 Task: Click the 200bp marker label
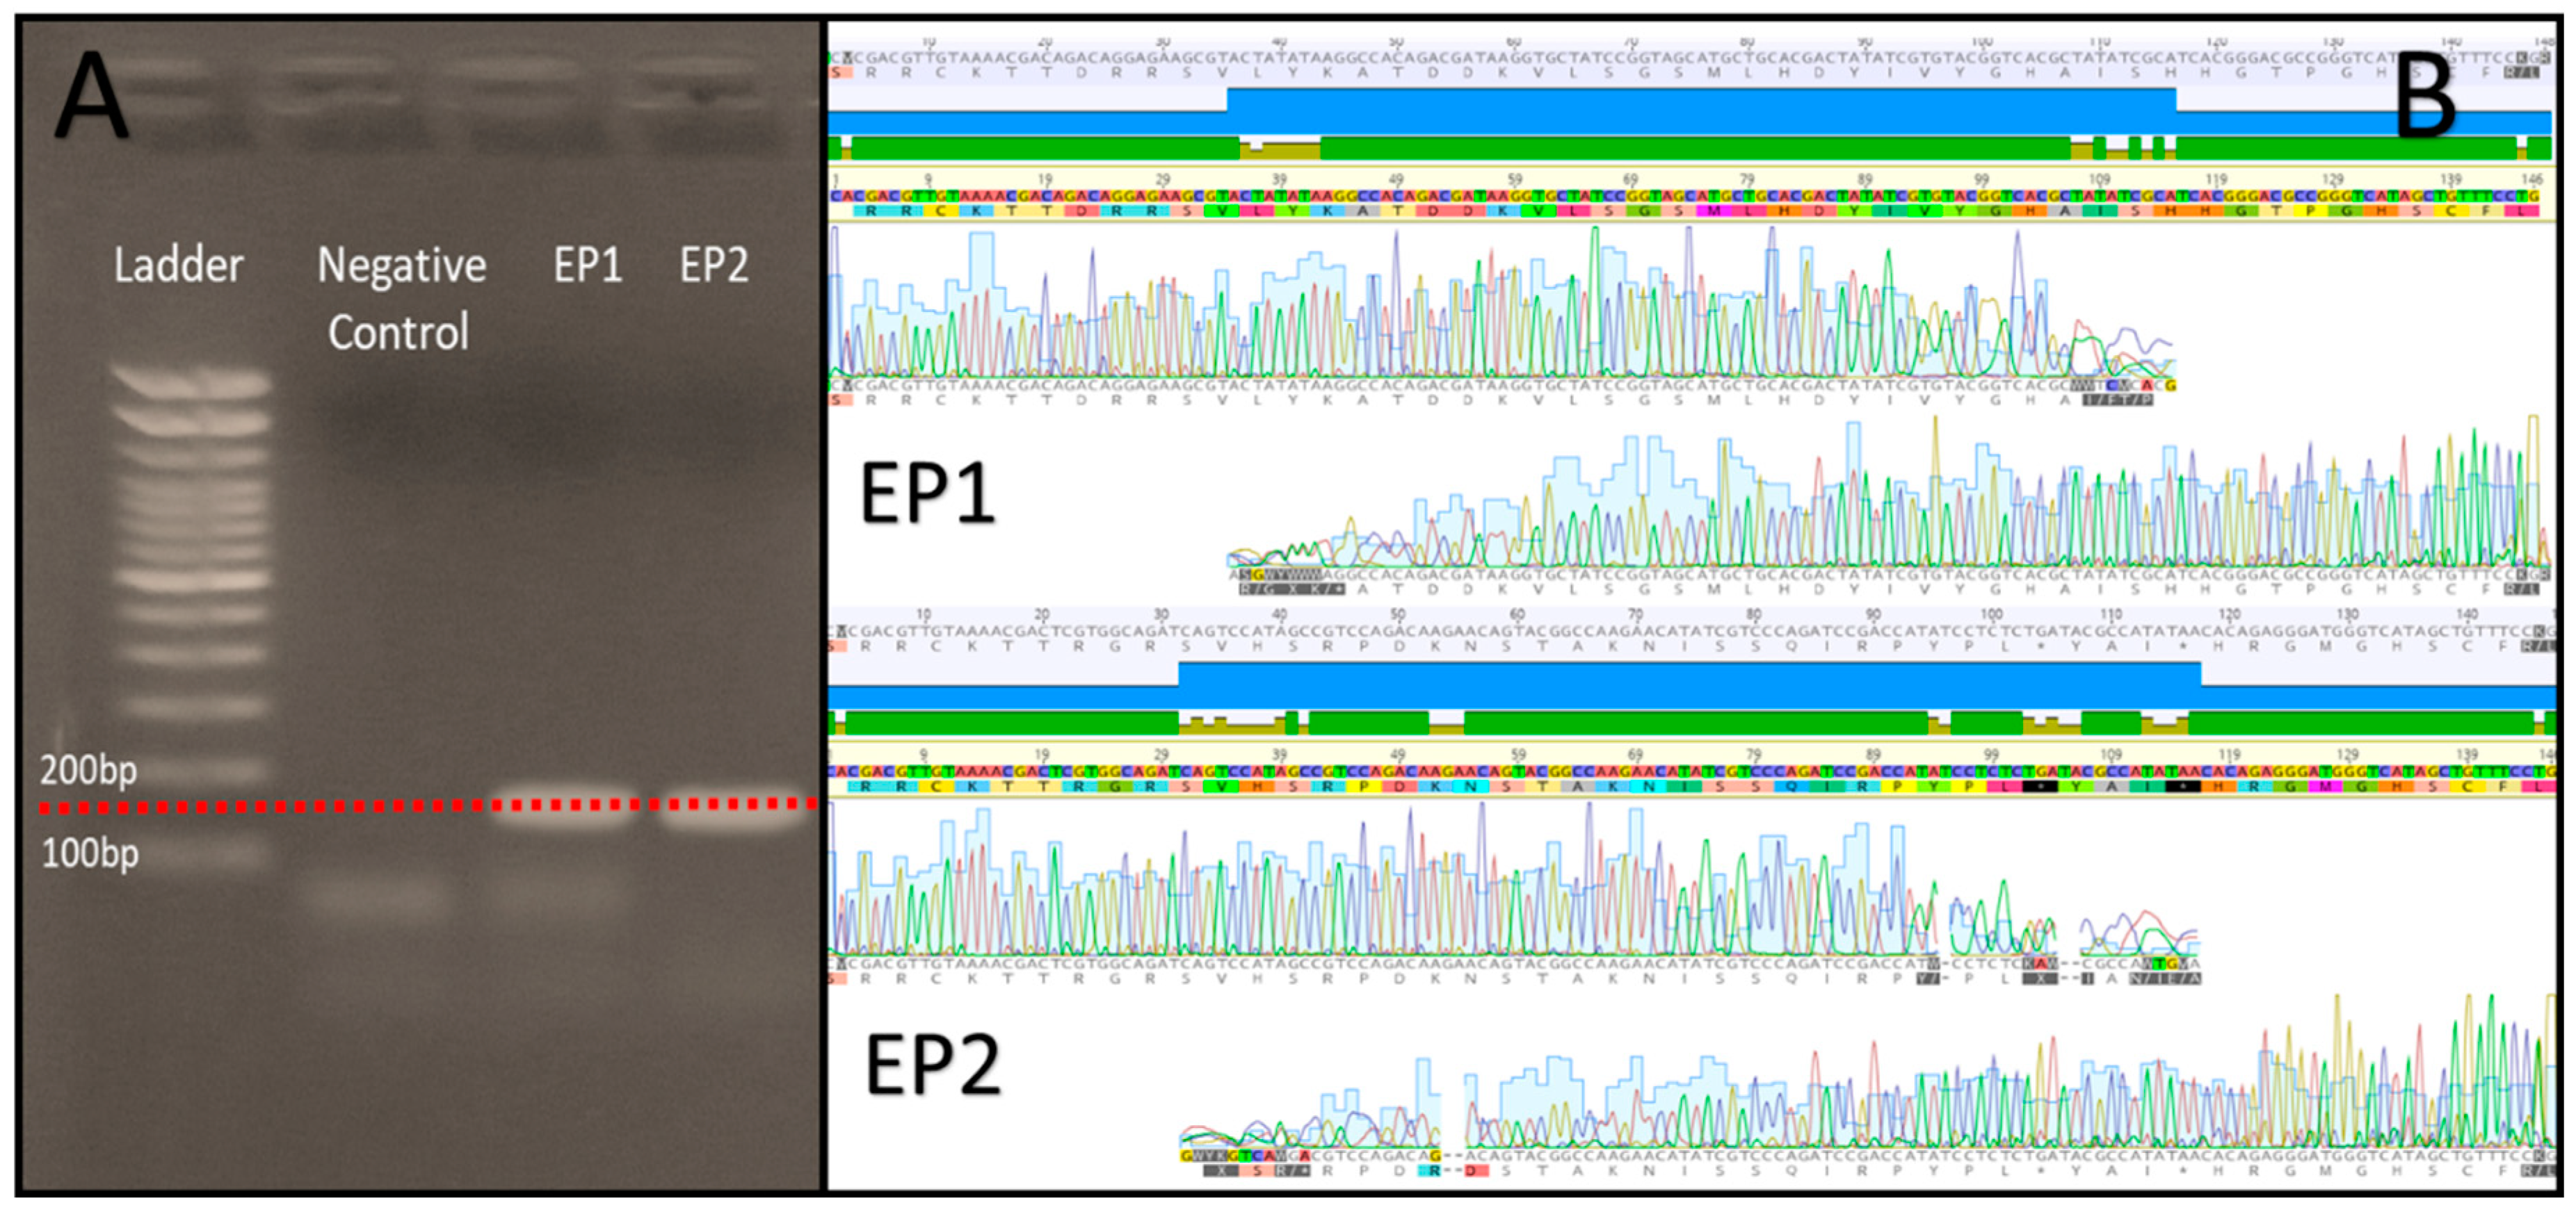point(88,771)
